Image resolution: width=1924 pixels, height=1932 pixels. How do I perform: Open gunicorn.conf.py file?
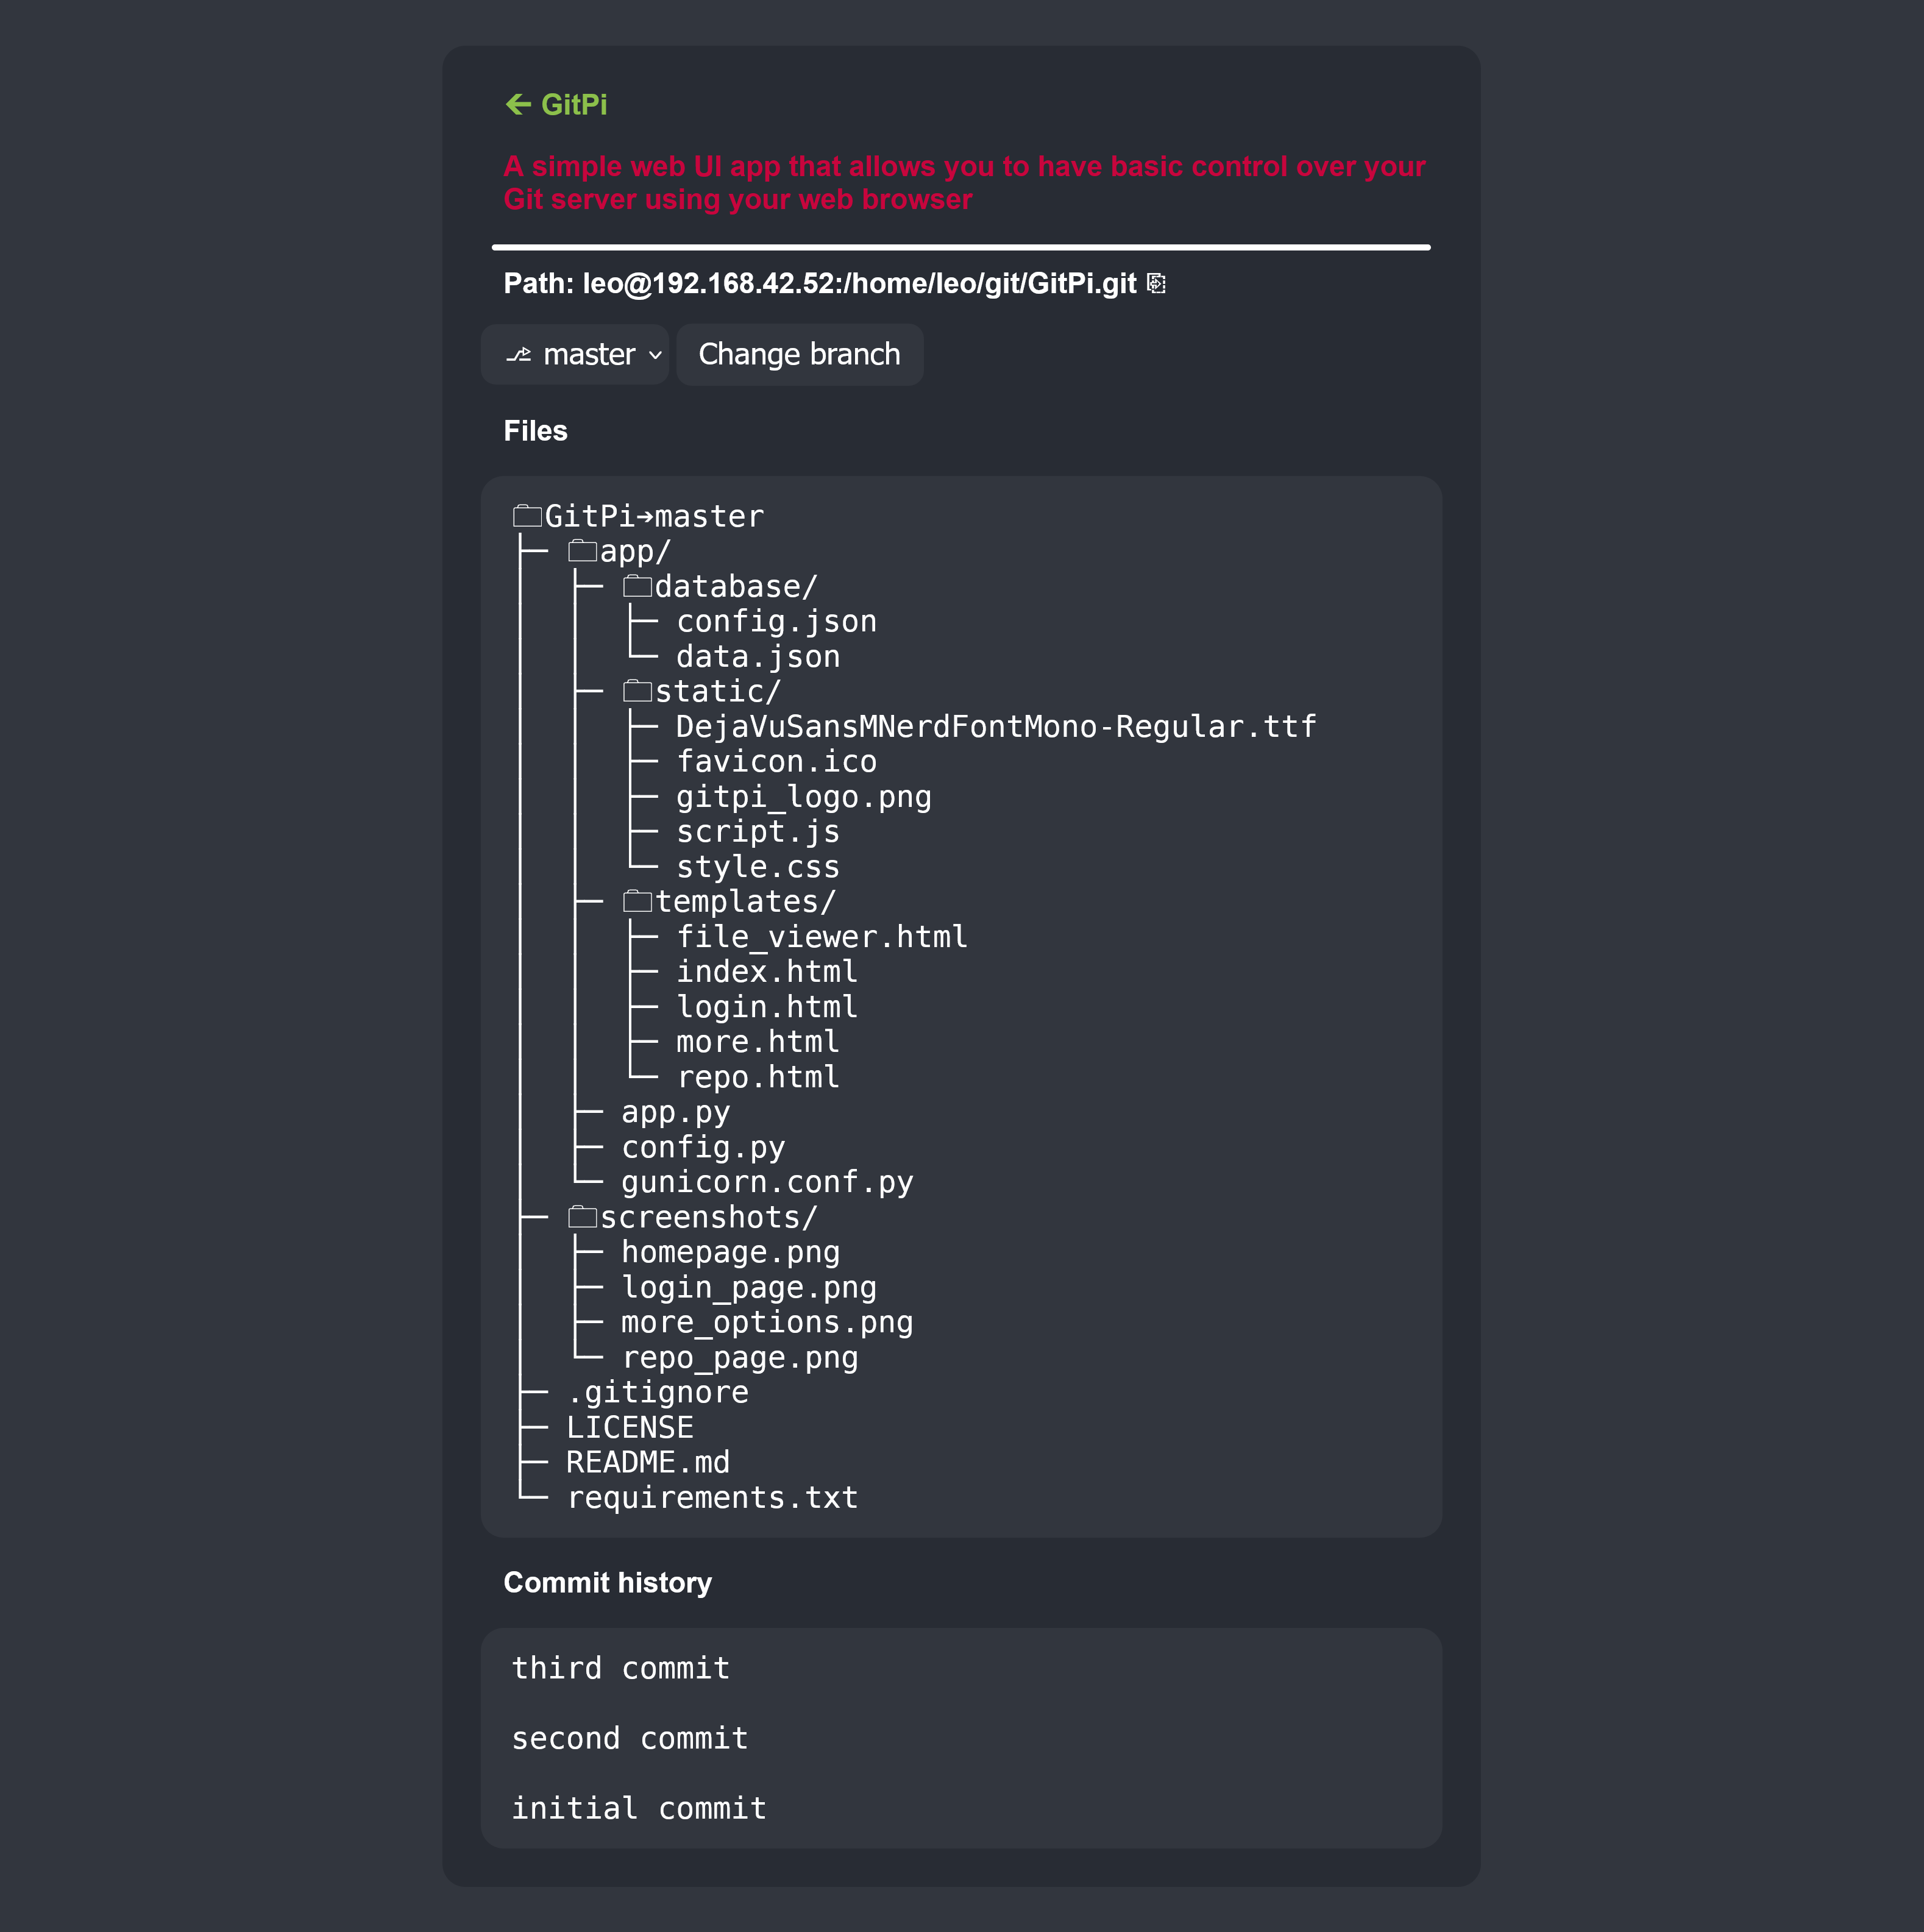tap(766, 1182)
